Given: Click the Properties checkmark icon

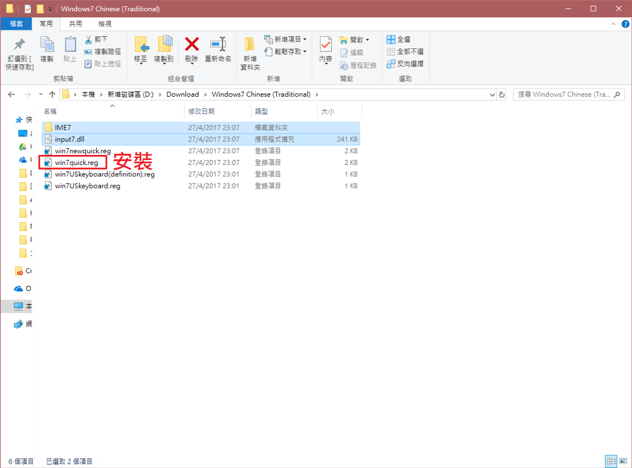Looking at the screenshot, I should pyautogui.click(x=325, y=44).
